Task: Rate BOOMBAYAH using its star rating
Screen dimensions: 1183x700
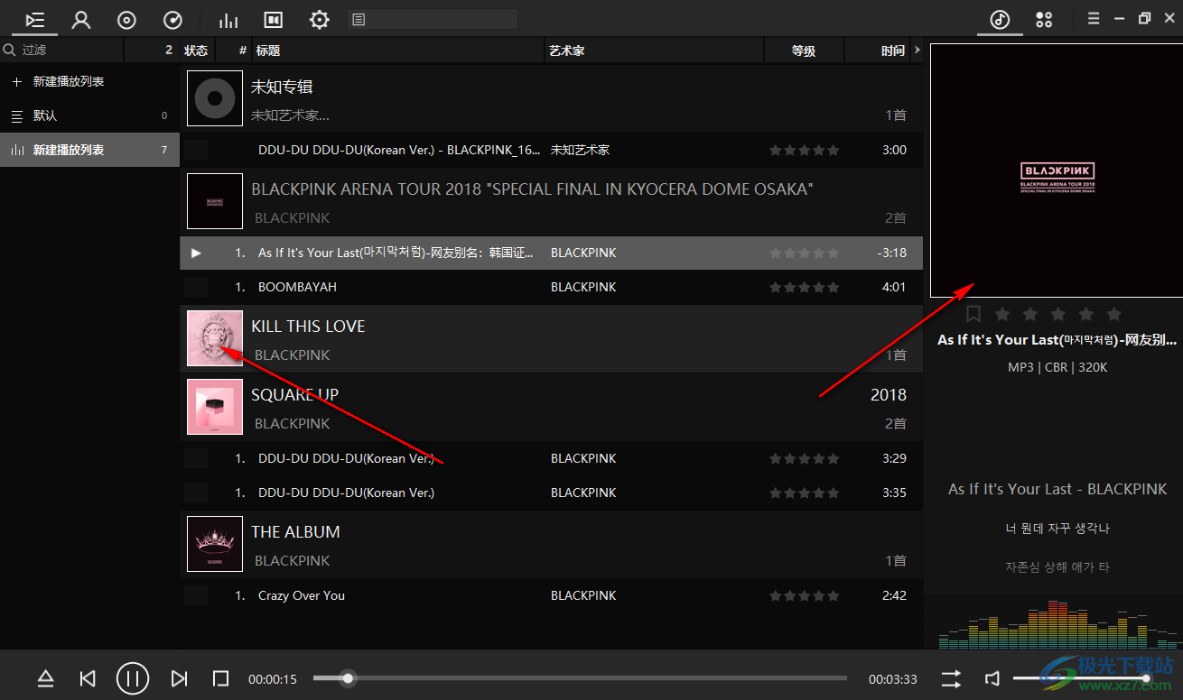Action: pyautogui.click(x=805, y=287)
